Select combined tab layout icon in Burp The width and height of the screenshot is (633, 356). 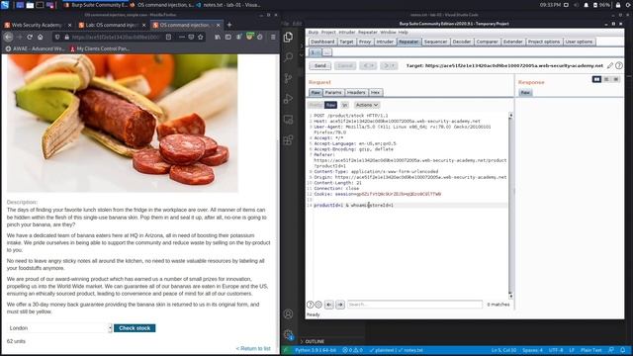tap(615, 79)
